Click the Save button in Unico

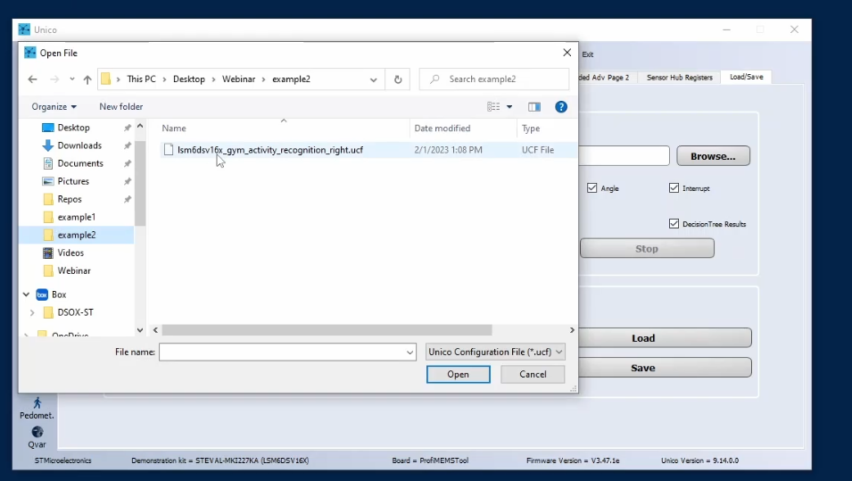(665, 368)
